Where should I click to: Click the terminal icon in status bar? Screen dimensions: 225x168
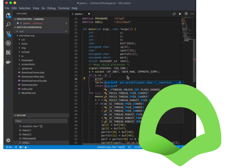129,147
